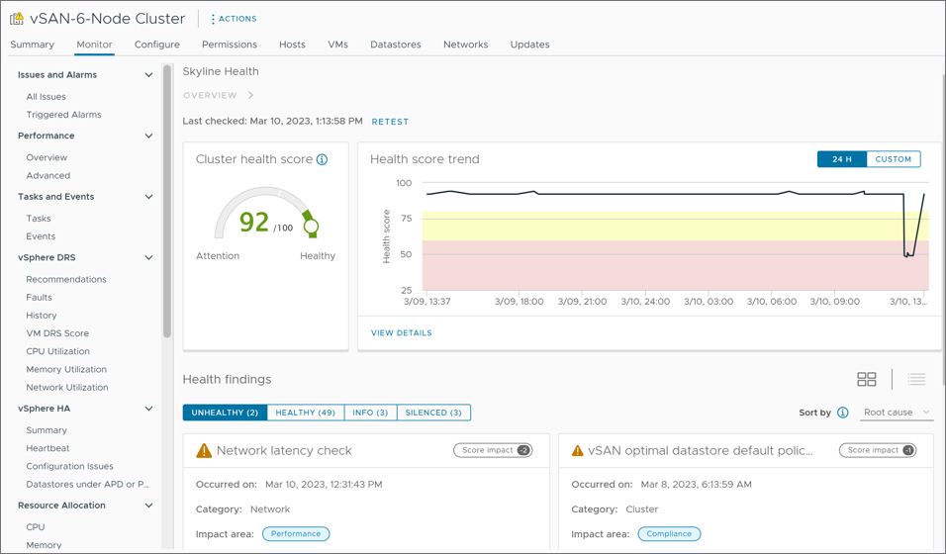Open VM DRS Score in sidebar

point(57,333)
